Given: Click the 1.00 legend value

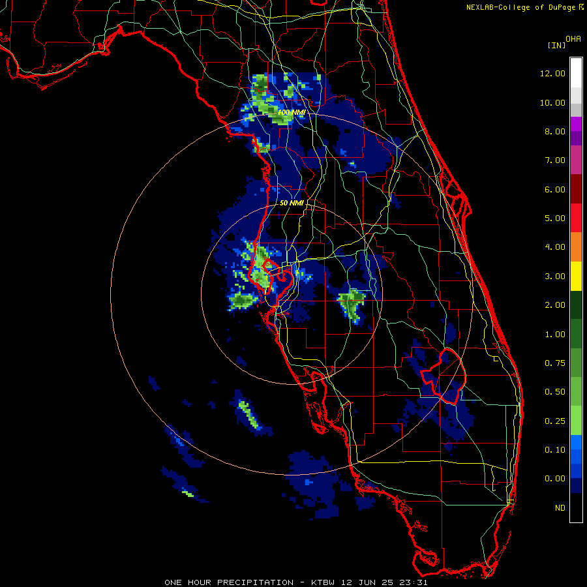Looking at the screenshot, I should [555, 335].
